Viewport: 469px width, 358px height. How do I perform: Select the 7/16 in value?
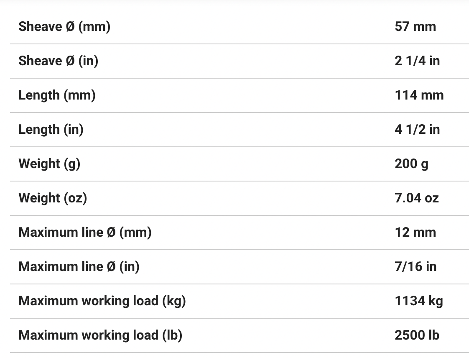click(415, 267)
